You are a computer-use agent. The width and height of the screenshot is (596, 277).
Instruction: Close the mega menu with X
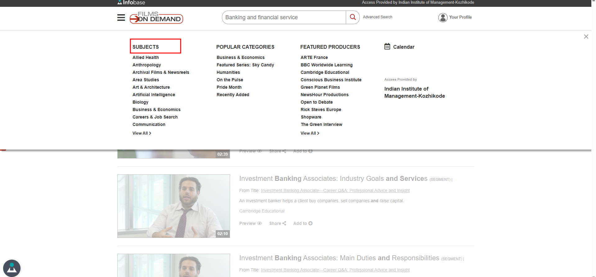click(586, 37)
